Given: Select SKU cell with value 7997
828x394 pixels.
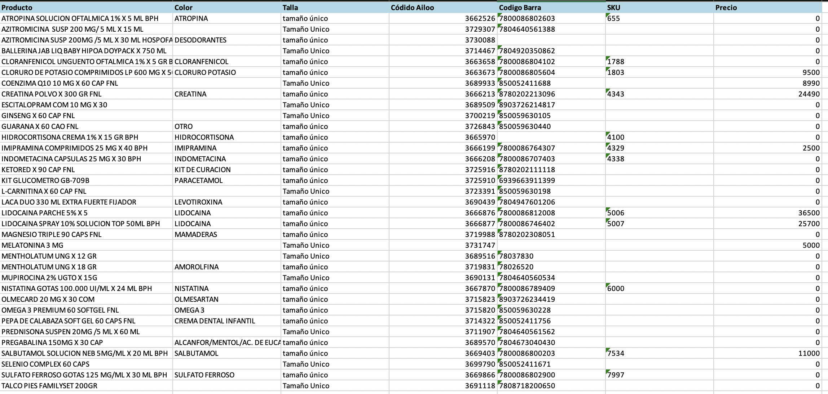Looking at the screenshot, I should (x=616, y=375).
